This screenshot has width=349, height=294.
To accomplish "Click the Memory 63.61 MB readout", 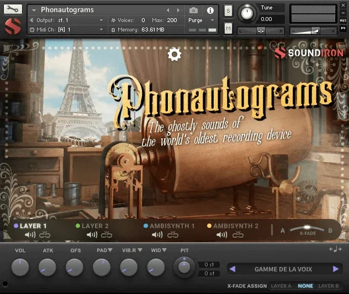I will click(x=152, y=30).
